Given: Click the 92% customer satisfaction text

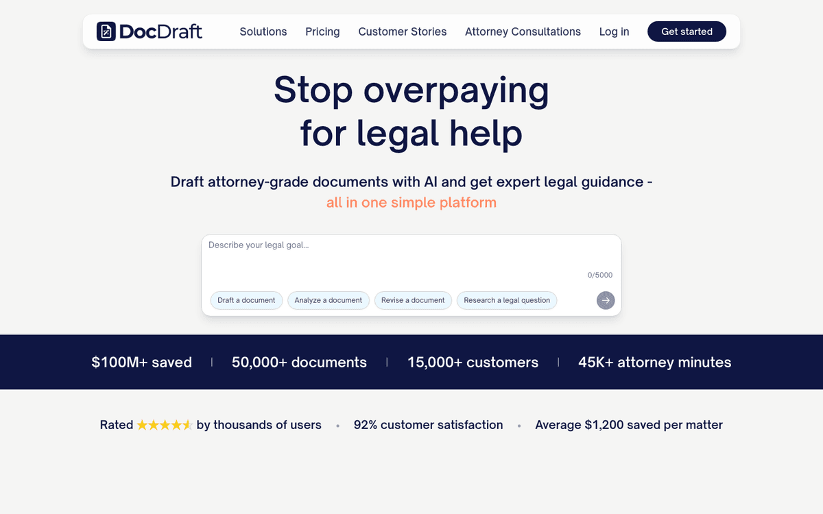Looking at the screenshot, I should click(429, 425).
